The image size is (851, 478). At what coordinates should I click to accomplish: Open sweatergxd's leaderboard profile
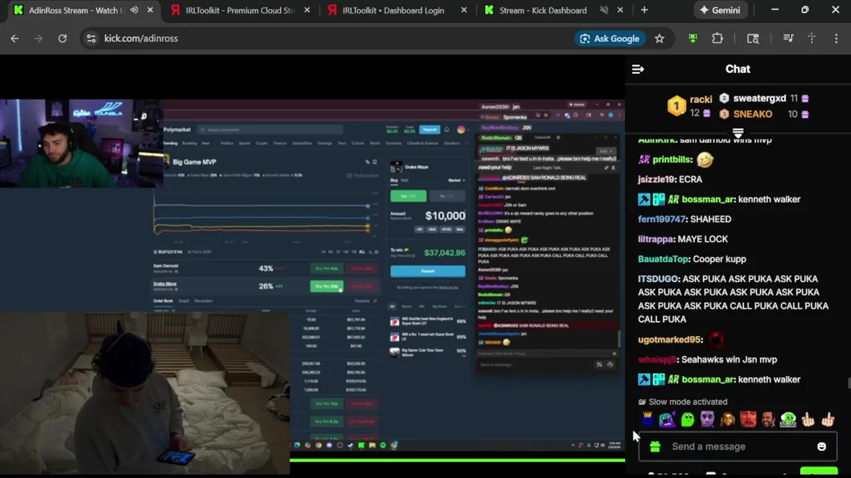click(759, 98)
